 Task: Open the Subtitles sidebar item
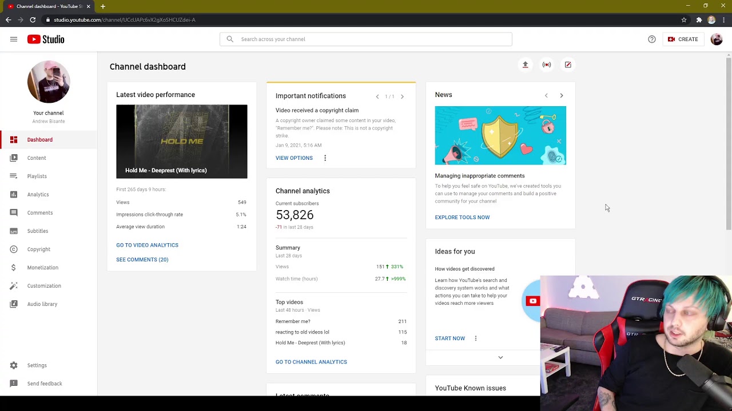[49, 231]
